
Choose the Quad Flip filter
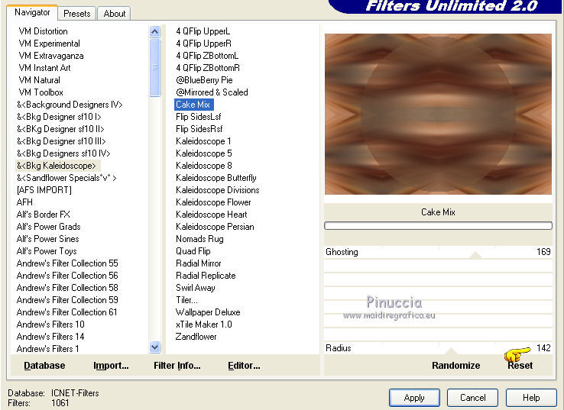193,251
